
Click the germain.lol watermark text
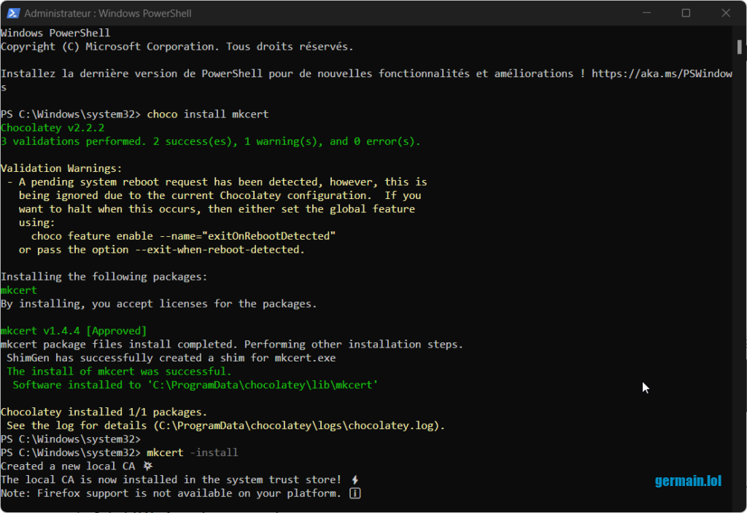coord(688,481)
